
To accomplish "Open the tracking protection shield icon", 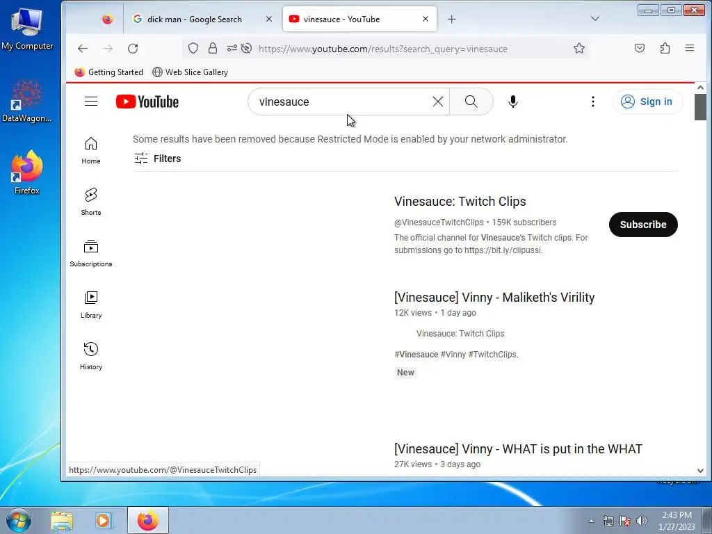I will [x=193, y=48].
